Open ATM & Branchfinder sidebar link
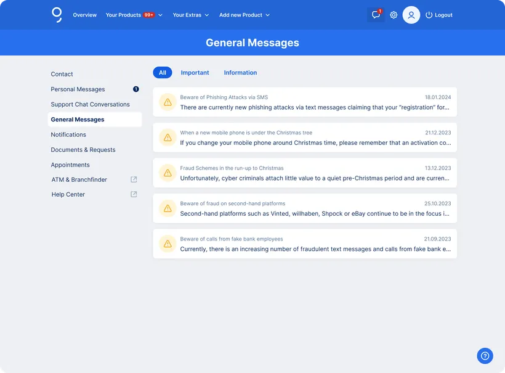Viewport: 505px width, 373px height. (x=79, y=179)
